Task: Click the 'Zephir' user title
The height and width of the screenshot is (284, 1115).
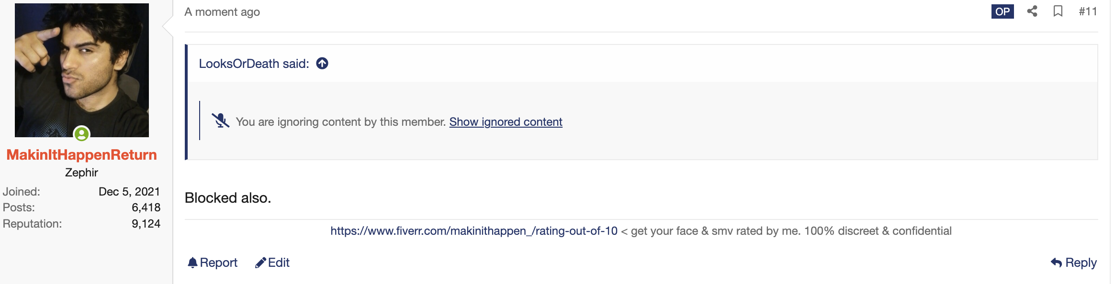Action: point(81,173)
